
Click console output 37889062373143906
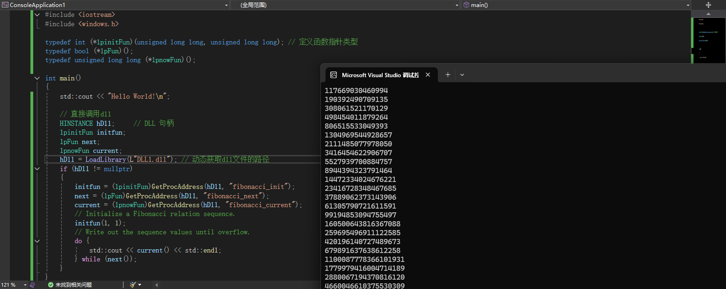(360, 197)
